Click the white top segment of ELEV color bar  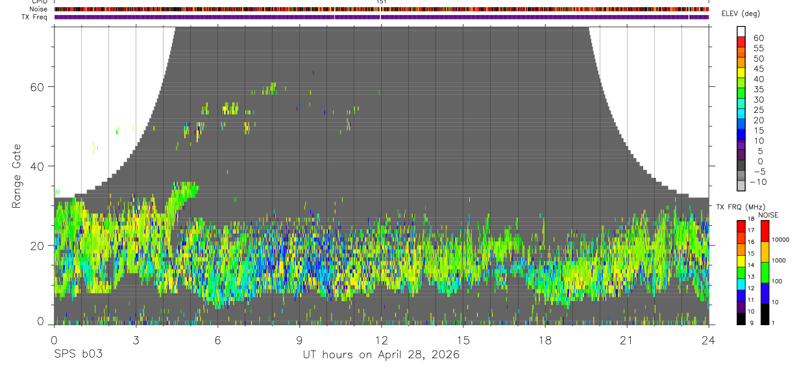pos(742,31)
